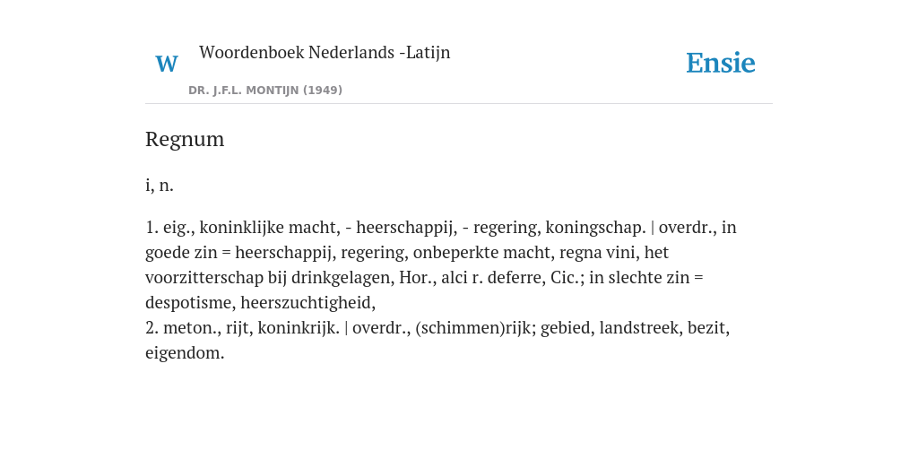Viewport: 918px width, 459px height.
Task: Click the 'i, n.' grammar line
Action: coord(160,185)
